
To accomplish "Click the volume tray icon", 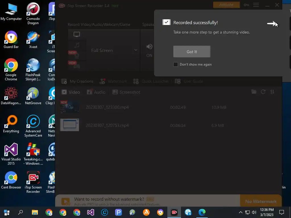I will coord(254,212).
